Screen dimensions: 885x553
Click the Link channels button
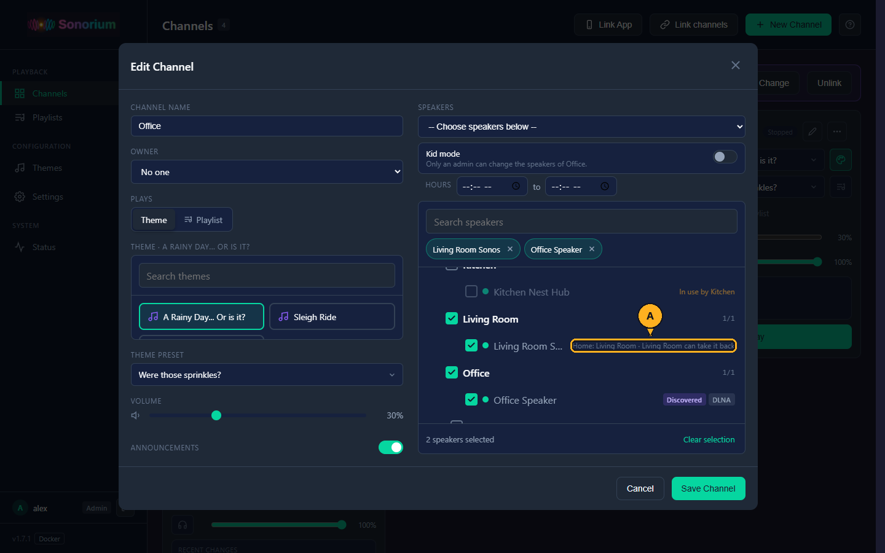(694, 25)
